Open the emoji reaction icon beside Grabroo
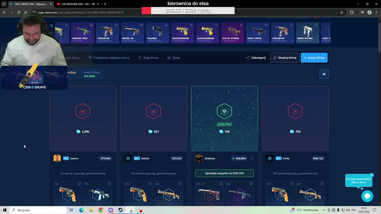This screenshot has width=381, height=214. tap(252, 158)
